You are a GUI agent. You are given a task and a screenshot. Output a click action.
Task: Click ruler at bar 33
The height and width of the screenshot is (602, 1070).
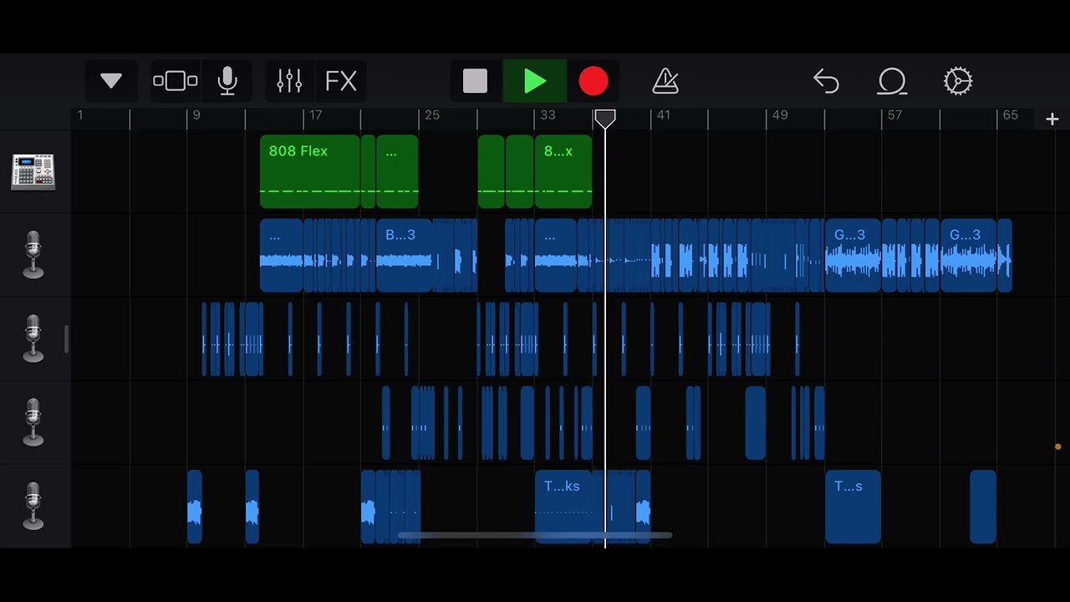pos(548,115)
